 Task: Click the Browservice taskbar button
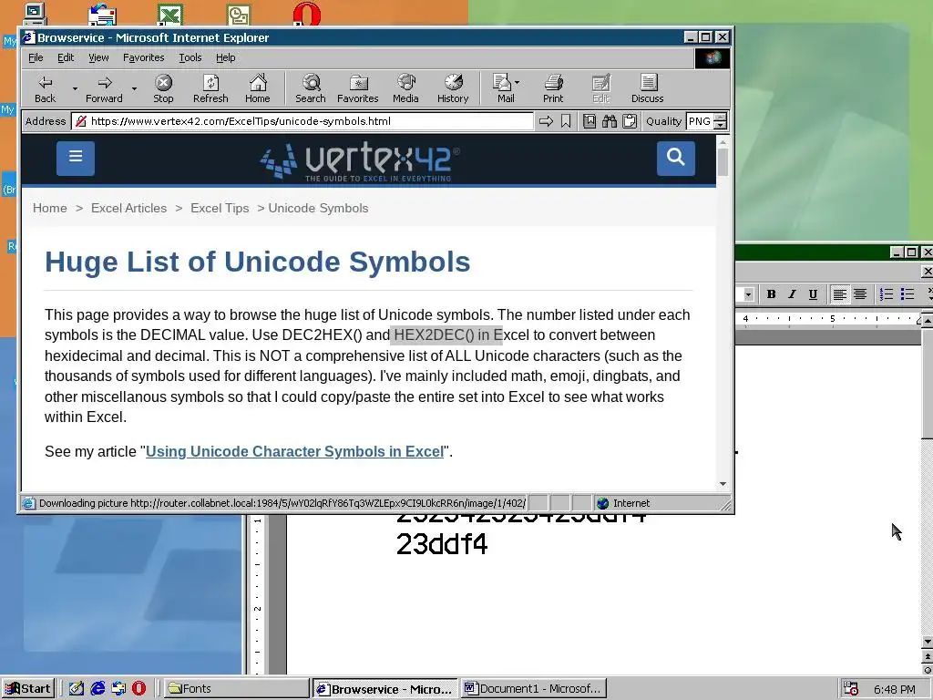pos(385,689)
